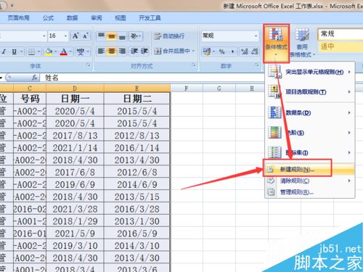
Task: Open 数据条(D) data bars submenu
Action: (x=310, y=112)
